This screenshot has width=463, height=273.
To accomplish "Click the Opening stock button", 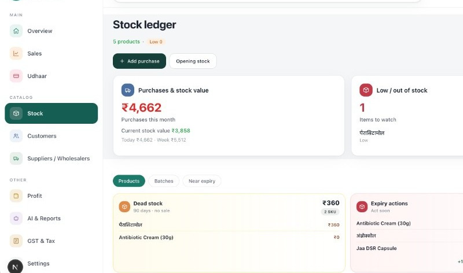I will [193, 61].
